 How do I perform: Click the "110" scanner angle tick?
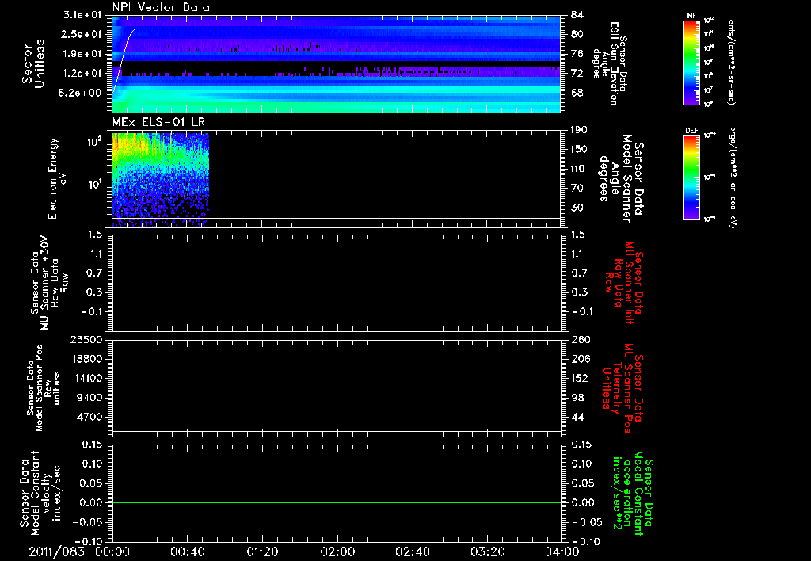580,169
